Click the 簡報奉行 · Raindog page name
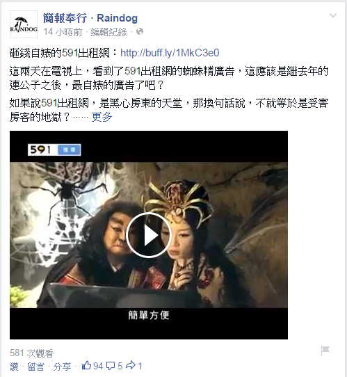The width and height of the screenshot is (347, 377). point(90,18)
